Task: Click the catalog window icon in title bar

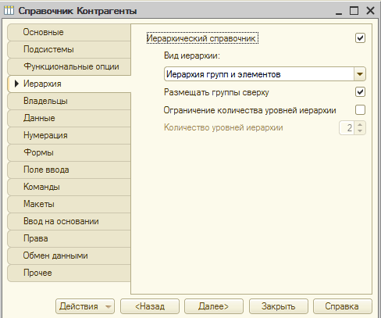Action: point(9,11)
